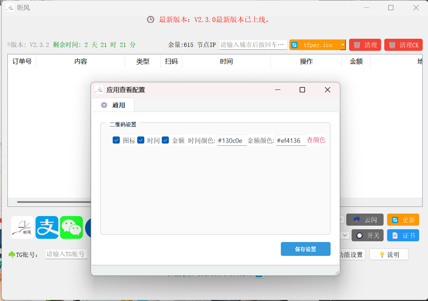The height and width of the screenshot is (301, 428).
Task: Toggle the 时间 checkbox in QR settings
Action: (x=141, y=140)
